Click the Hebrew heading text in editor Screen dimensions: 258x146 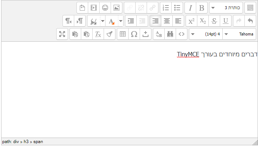tap(229, 54)
